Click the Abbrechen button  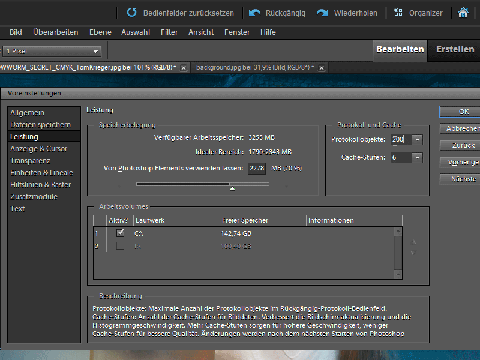click(x=460, y=128)
